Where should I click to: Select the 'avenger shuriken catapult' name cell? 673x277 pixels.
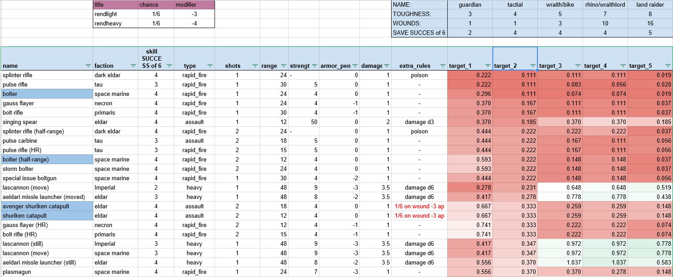click(x=47, y=206)
